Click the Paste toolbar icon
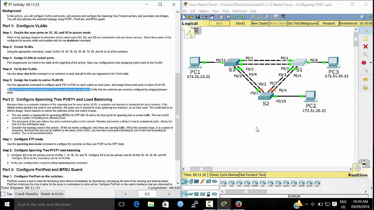Image resolution: width=374 pixels, height=210 pixels. (x=228, y=17)
